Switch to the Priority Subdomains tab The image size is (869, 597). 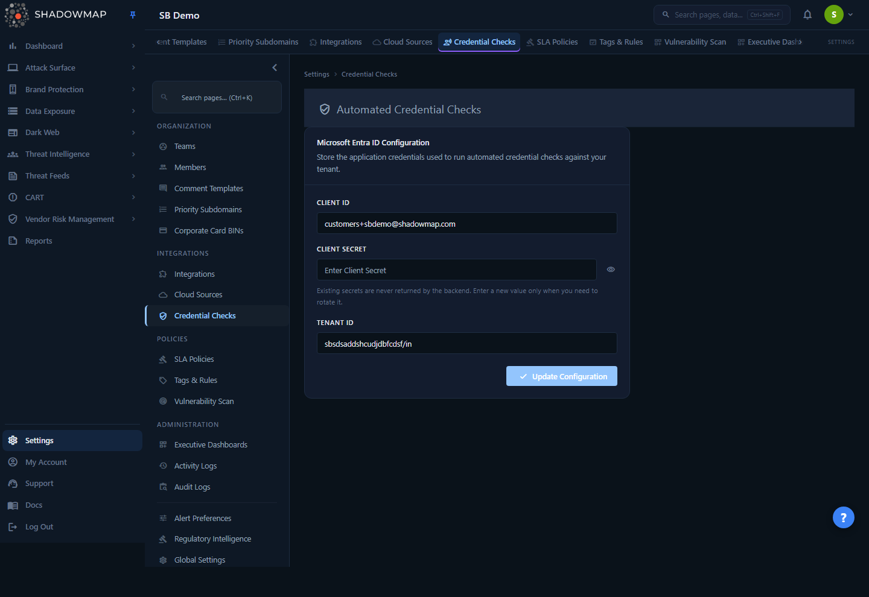258,42
